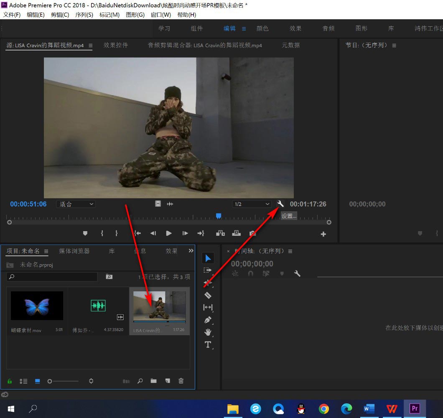Switch project panel to list view
Screen dimensions: 443x418
[24, 381]
